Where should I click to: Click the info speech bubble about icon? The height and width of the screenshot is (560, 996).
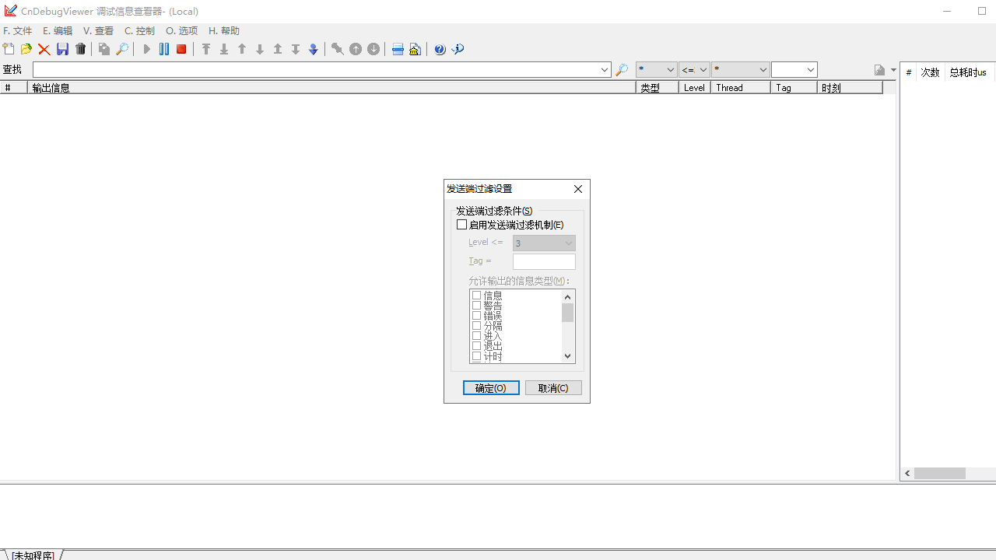point(458,49)
